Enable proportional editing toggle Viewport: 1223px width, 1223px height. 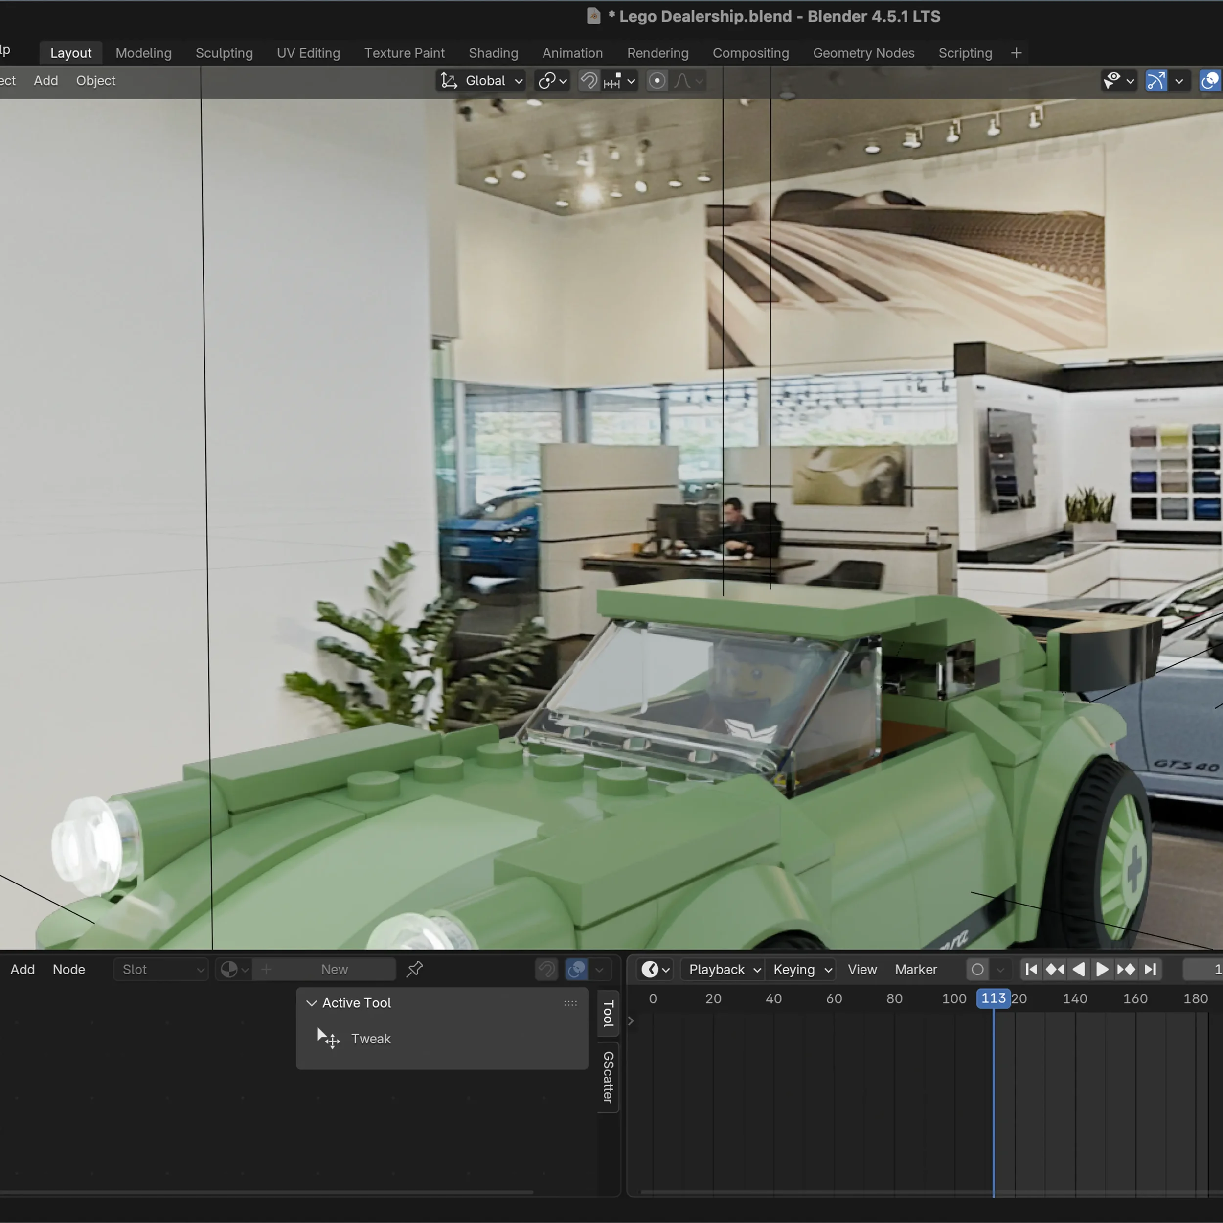[x=657, y=81]
